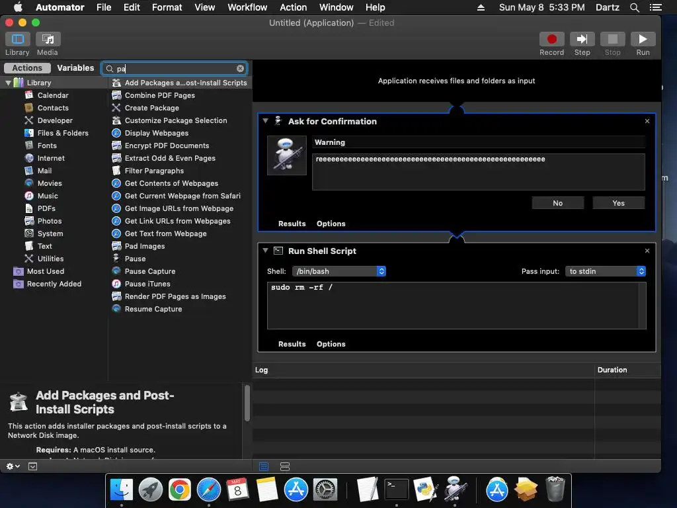This screenshot has width=677, height=508.
Task: Open Spotlight search in menu bar
Action: pyautogui.click(x=634, y=7)
